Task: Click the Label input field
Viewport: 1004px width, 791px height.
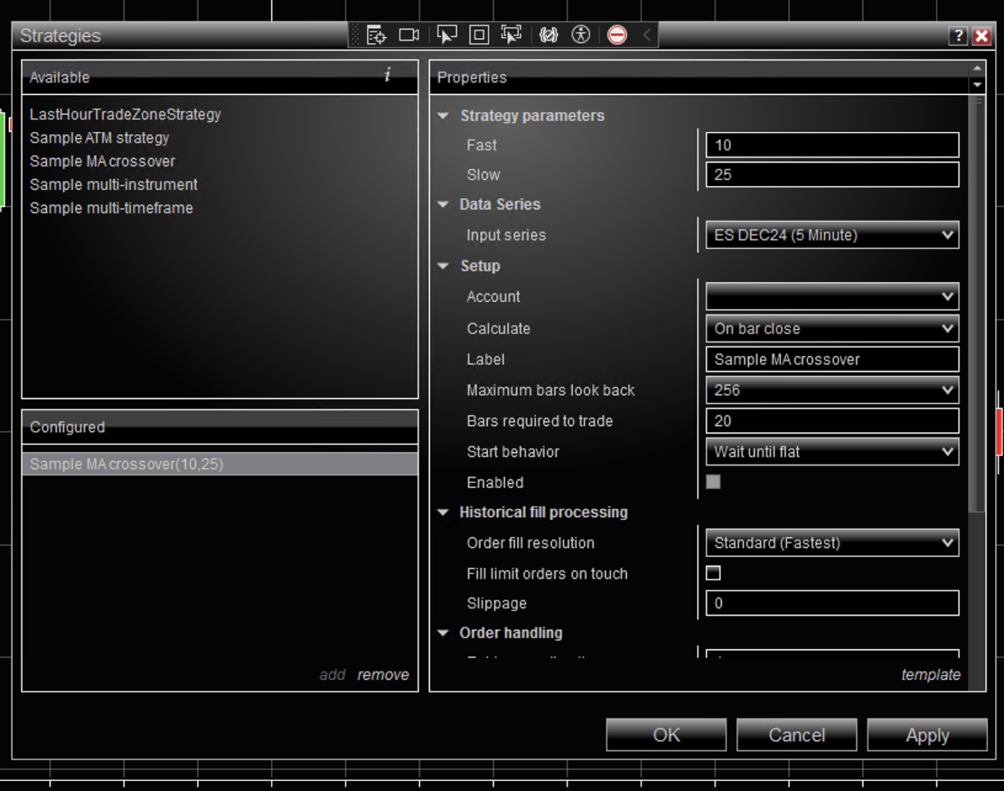Action: (x=832, y=359)
